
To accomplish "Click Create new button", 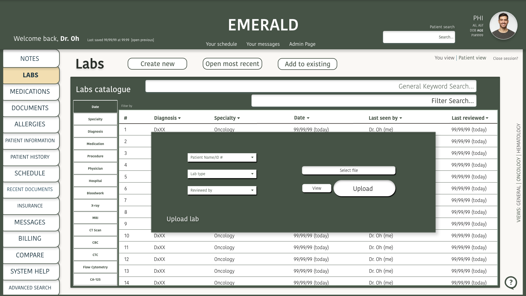I will 157,64.
